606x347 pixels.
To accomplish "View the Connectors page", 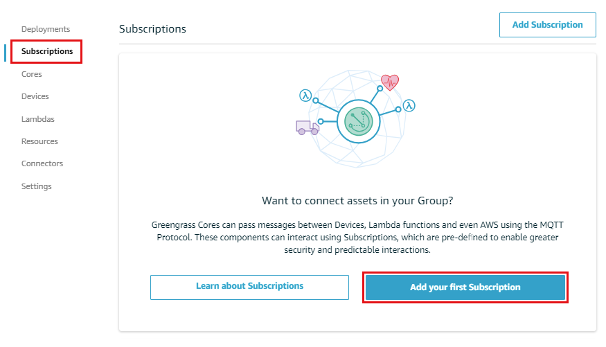I will pyautogui.click(x=42, y=163).
